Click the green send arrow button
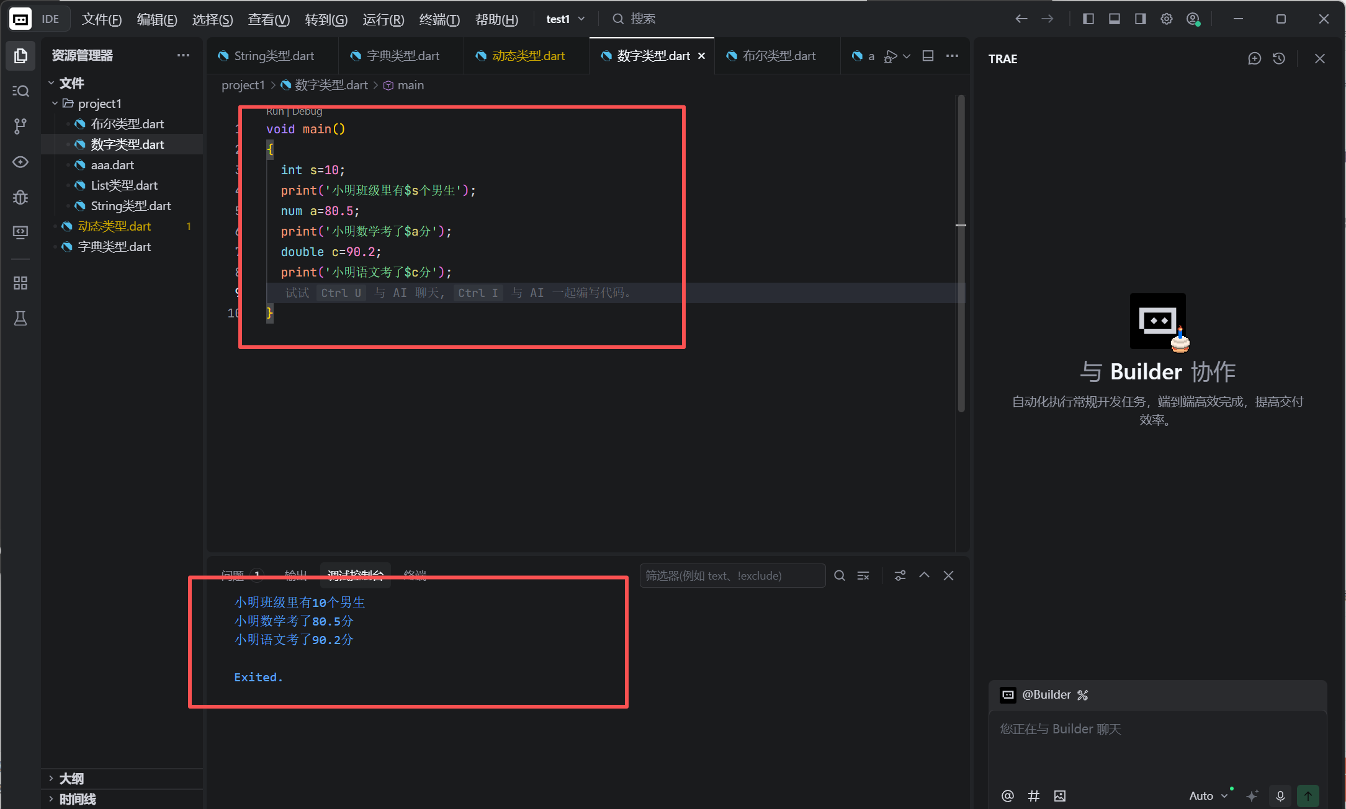 (1308, 795)
